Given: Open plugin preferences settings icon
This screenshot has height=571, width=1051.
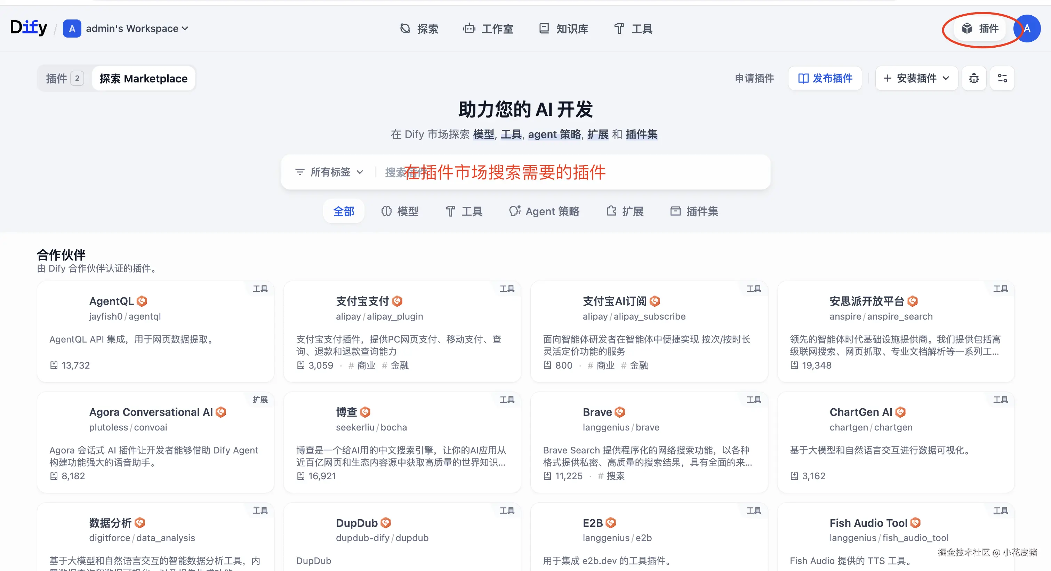Looking at the screenshot, I should [x=1002, y=78].
